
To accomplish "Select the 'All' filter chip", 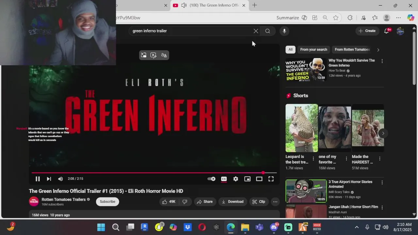I will [290, 50].
